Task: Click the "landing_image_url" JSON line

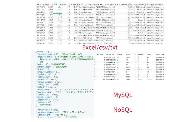Action: pyautogui.click(x=59, y=54)
